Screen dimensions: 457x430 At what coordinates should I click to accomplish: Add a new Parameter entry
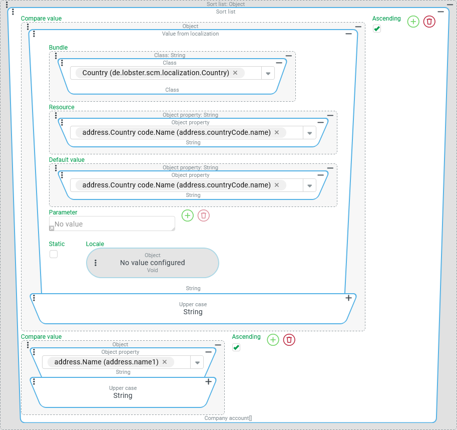(x=187, y=216)
